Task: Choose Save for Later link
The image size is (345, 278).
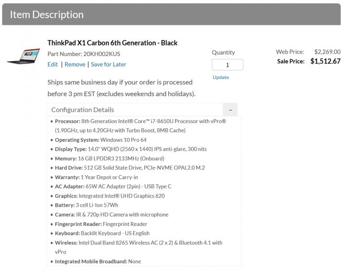Action: (x=108, y=65)
